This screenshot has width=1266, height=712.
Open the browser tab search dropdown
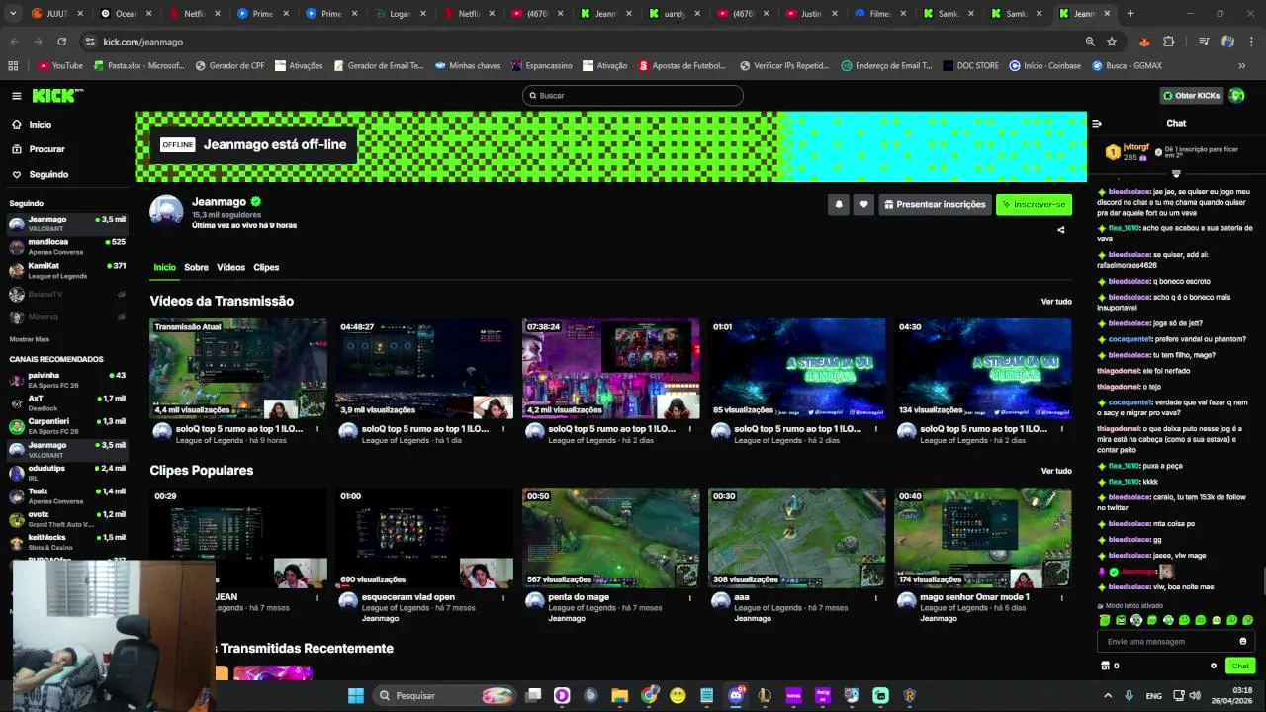(x=14, y=14)
